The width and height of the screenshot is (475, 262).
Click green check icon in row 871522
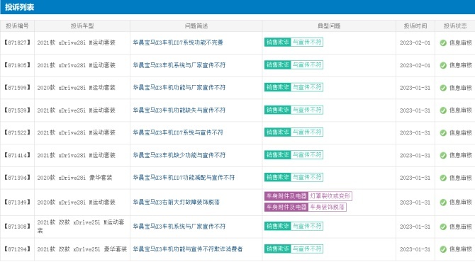coord(443,133)
